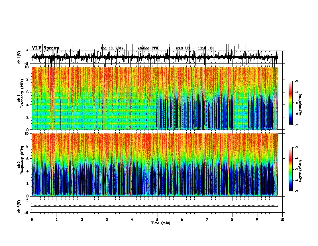Click the "-3" label on ch.1 color bar
The height and width of the screenshot is (246, 318).
296,81
